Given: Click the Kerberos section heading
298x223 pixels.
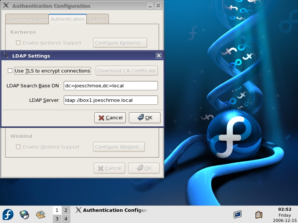Looking at the screenshot, I should [23, 32].
